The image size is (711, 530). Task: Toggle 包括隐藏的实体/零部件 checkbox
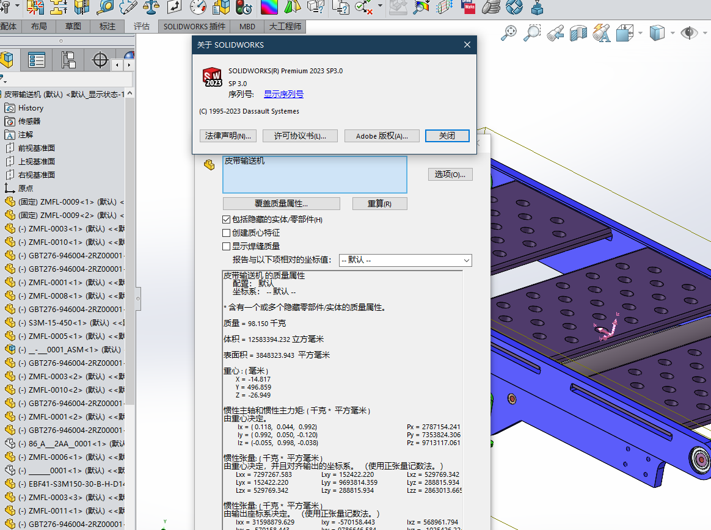click(226, 219)
